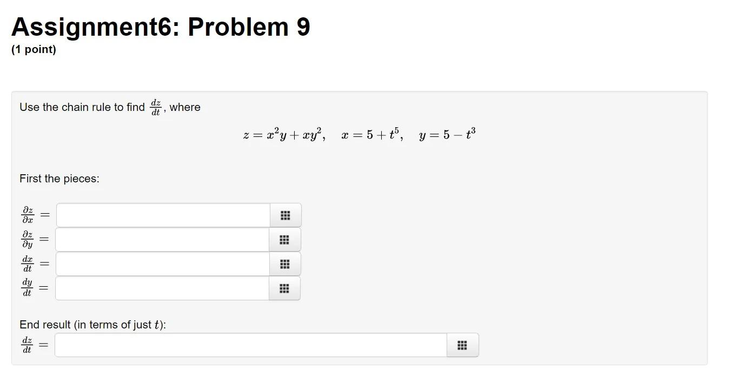This screenshot has height=382, width=750.
Task: Click inside the dx/dt answer box
Action: 162,264
